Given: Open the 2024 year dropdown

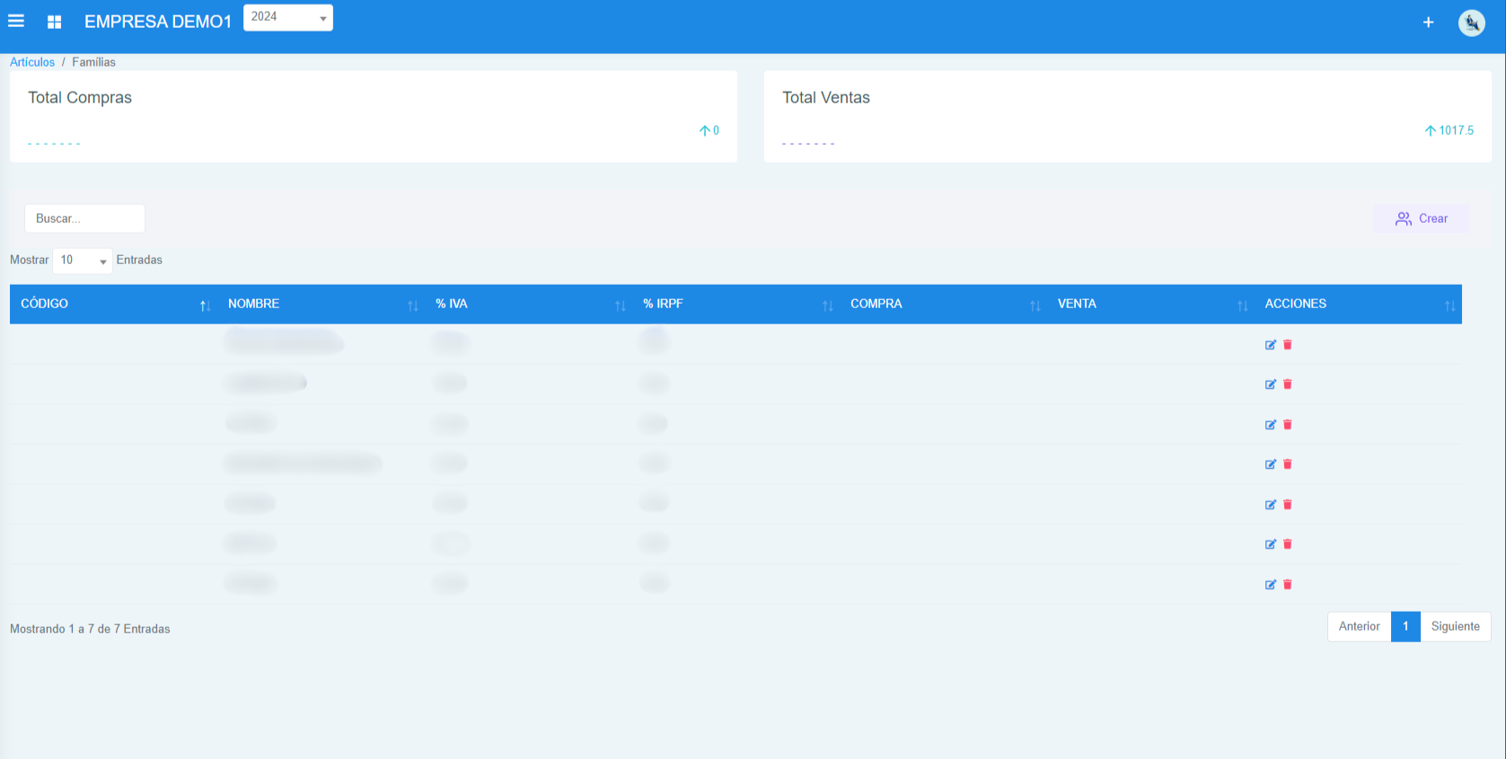Looking at the screenshot, I should click(287, 17).
